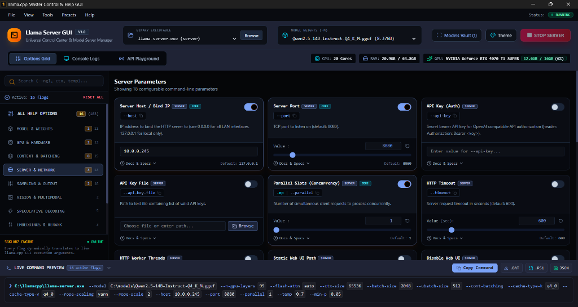Screen dimensions: 578x307
Task: Copy the --host flag using its copy icon
Action: (x=141, y=116)
